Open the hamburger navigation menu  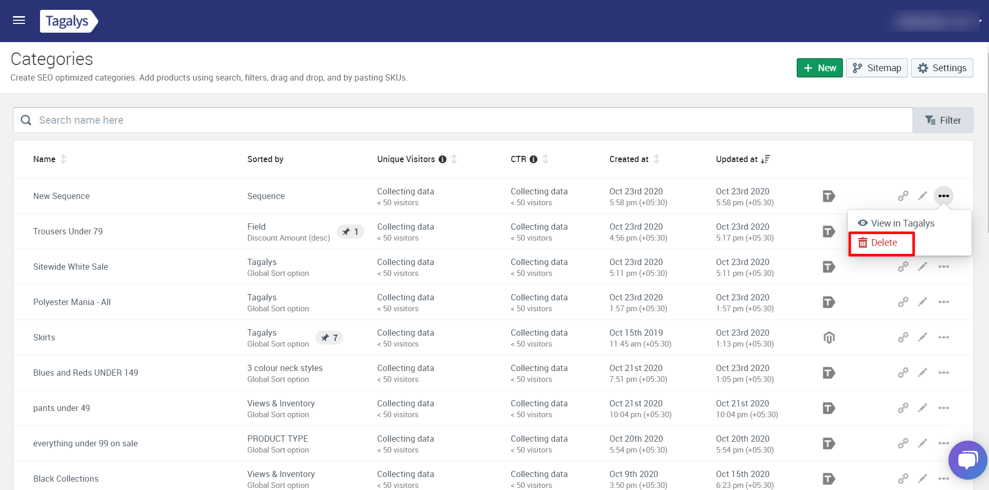tap(19, 20)
